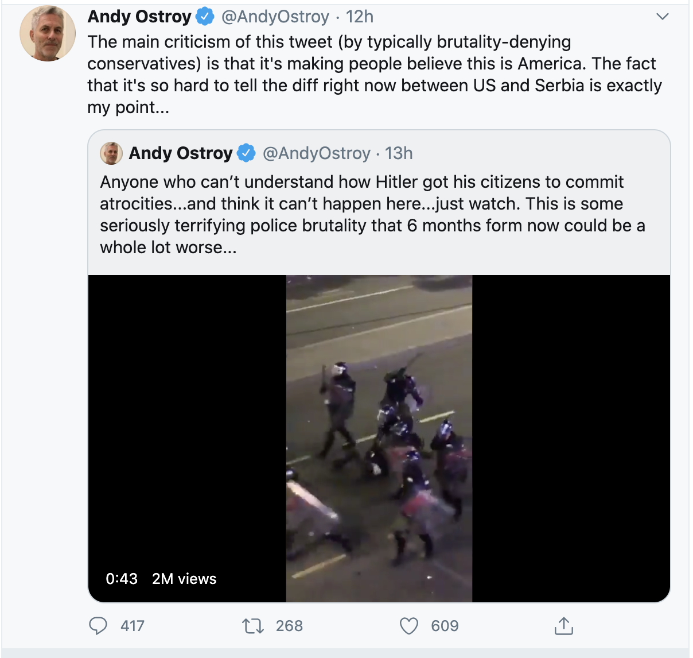Click the 2M views counter on video
This screenshot has height=658, width=693.
(184, 579)
